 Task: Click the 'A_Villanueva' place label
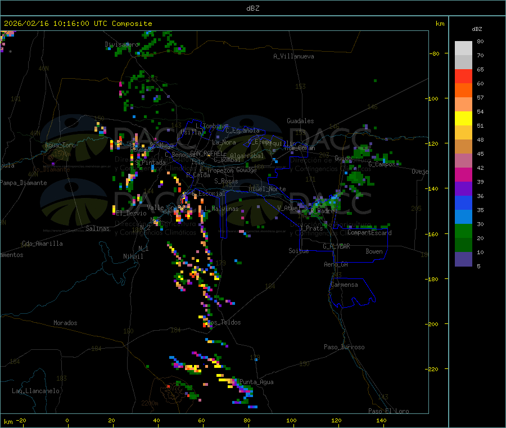(x=293, y=56)
